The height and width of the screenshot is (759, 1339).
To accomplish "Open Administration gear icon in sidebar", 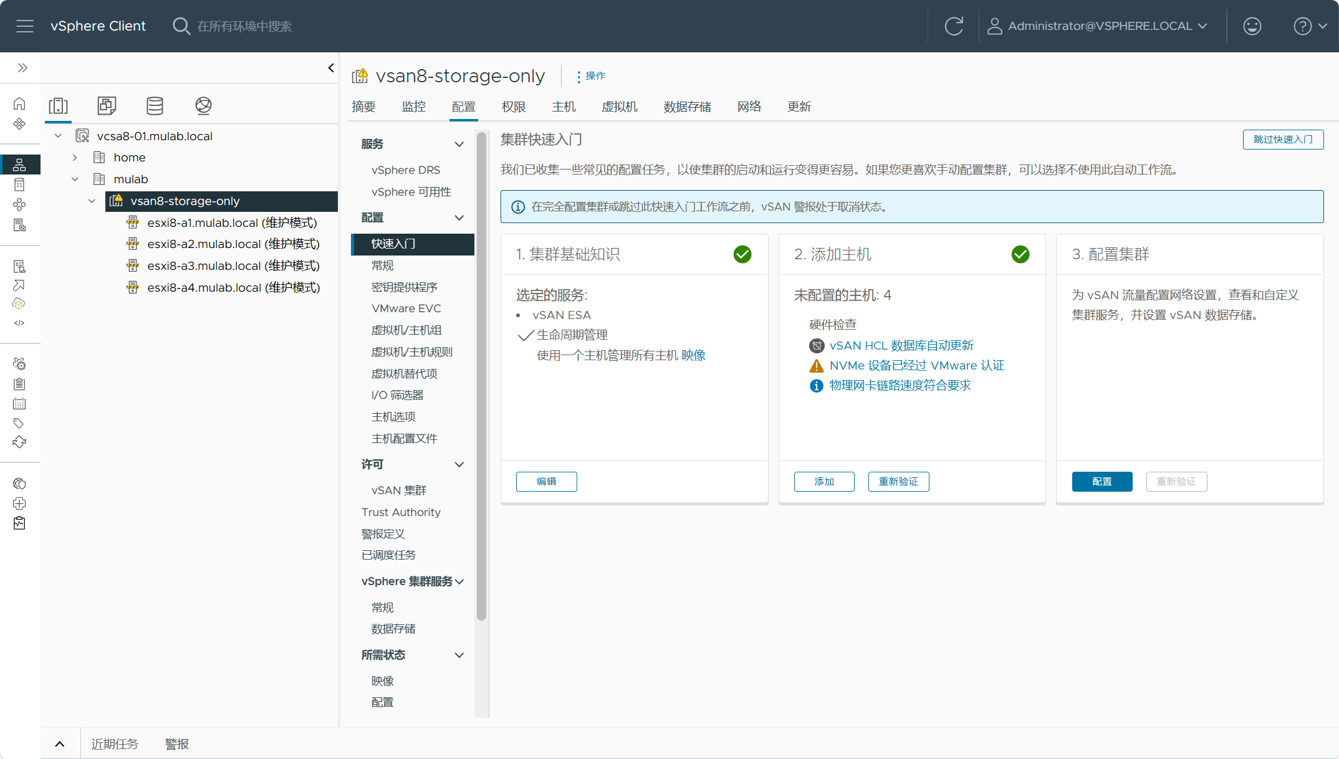I will pos(19,364).
